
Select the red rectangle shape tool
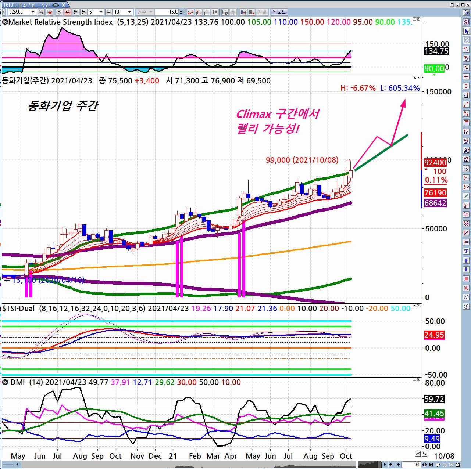[466, 279]
